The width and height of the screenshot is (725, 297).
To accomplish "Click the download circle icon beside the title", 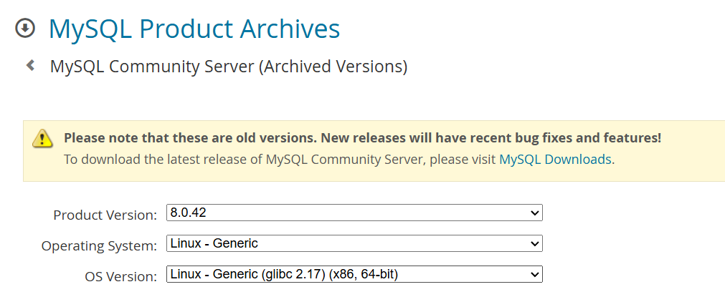I will click(x=25, y=29).
